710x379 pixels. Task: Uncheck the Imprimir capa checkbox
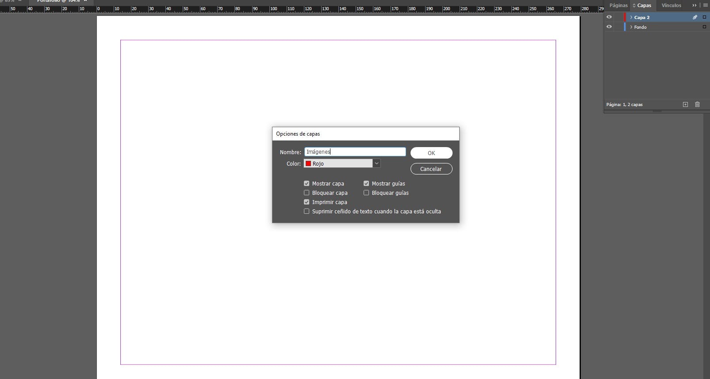(307, 202)
